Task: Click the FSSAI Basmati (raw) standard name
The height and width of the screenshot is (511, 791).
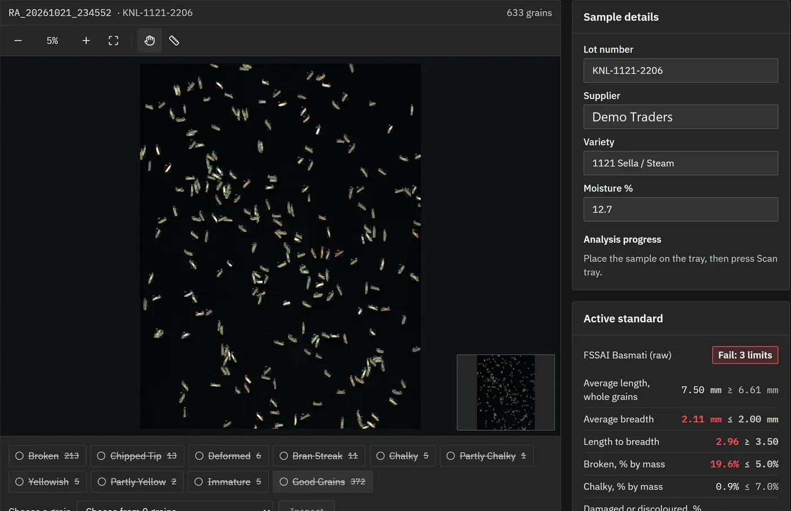Action: (x=627, y=355)
